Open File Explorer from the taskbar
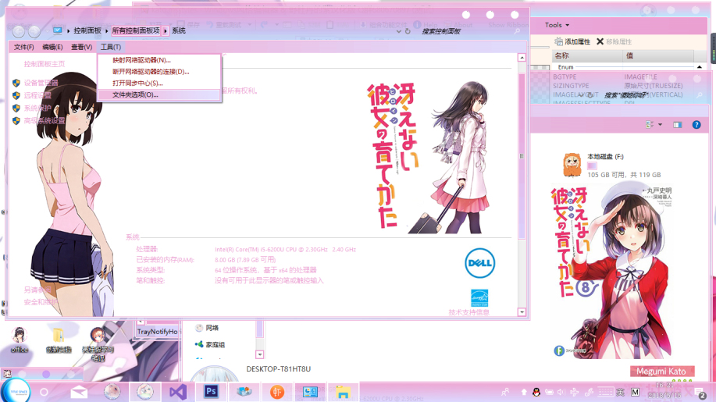 [343, 392]
